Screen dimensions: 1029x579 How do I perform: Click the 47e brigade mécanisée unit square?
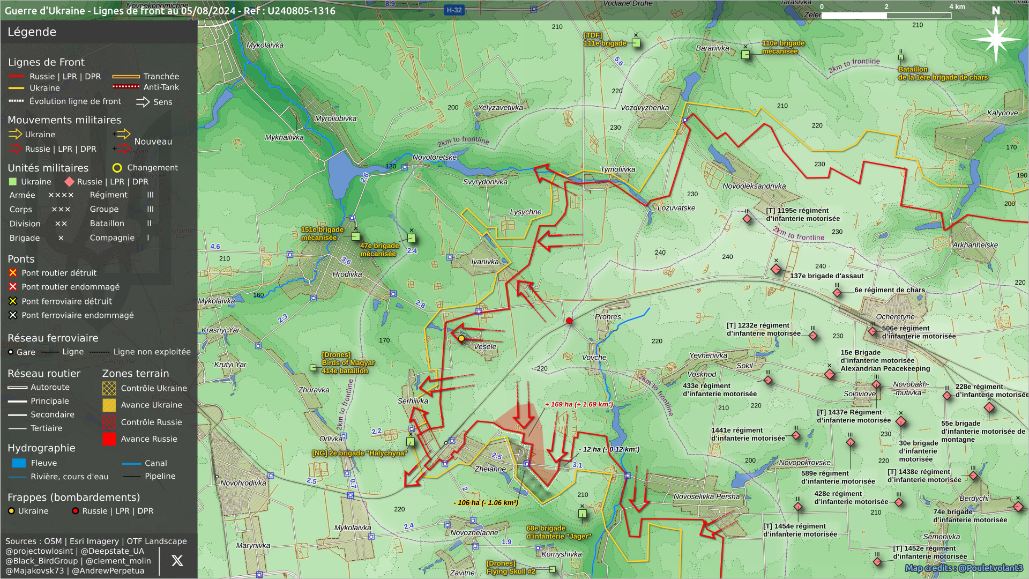click(x=411, y=238)
